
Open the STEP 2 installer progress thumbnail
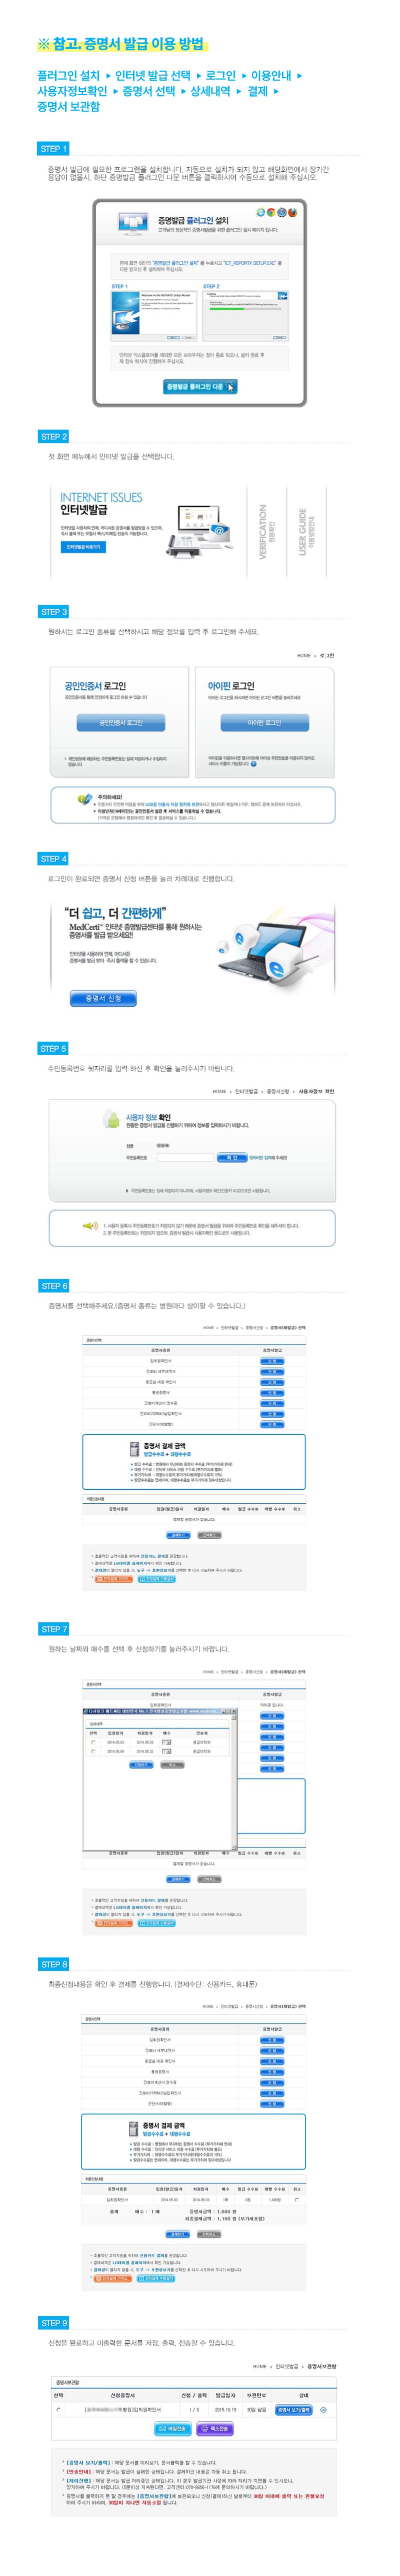(246, 316)
